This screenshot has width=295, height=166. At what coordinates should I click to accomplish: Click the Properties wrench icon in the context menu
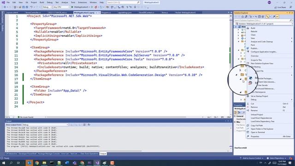(248, 136)
